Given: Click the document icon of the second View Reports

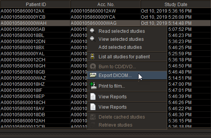Looking at the screenshot, I should (x=93, y=107).
